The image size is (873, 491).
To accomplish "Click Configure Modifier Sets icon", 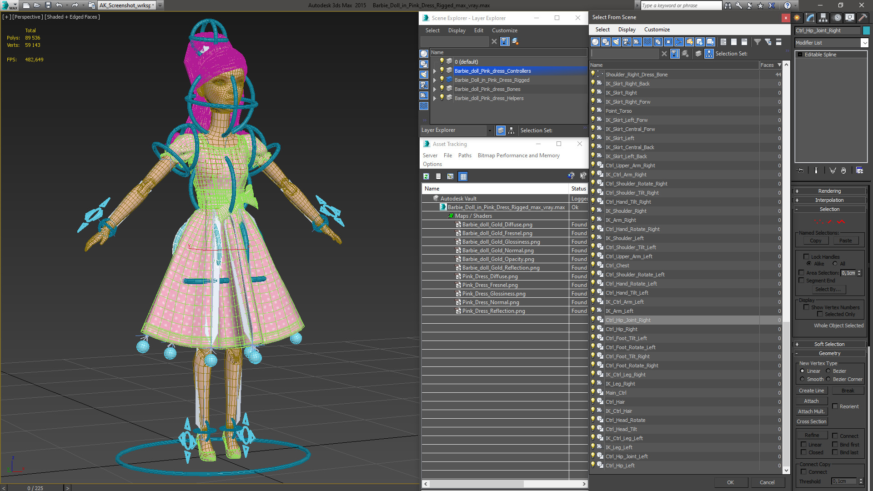I will point(859,170).
